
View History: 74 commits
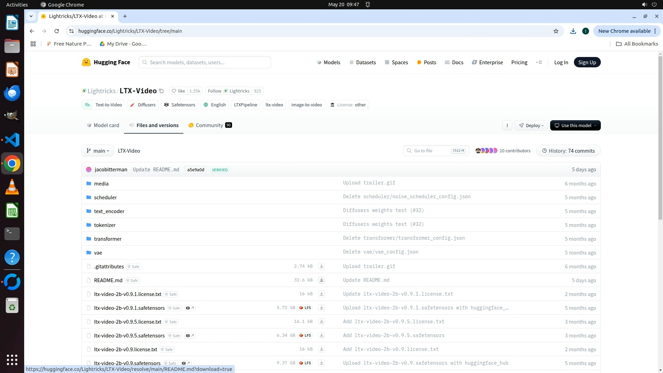pos(568,151)
